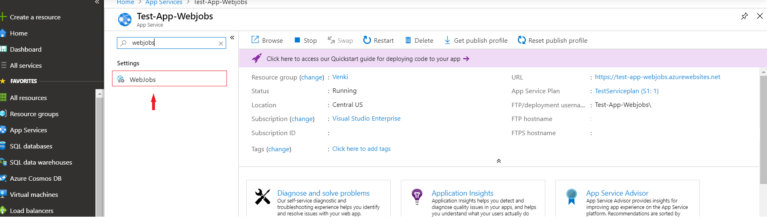This screenshot has height=217, width=767.
Task: Click the Test-App-Webjobs\ FTP username value
Action: (623, 105)
